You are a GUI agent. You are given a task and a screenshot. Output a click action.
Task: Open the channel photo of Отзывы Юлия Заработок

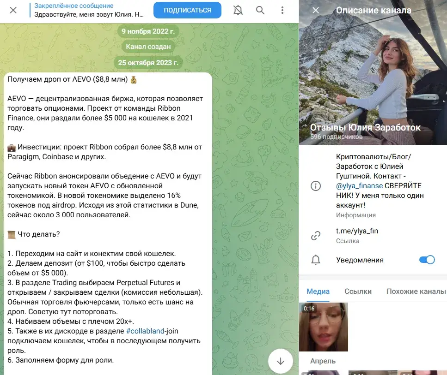tap(373, 72)
